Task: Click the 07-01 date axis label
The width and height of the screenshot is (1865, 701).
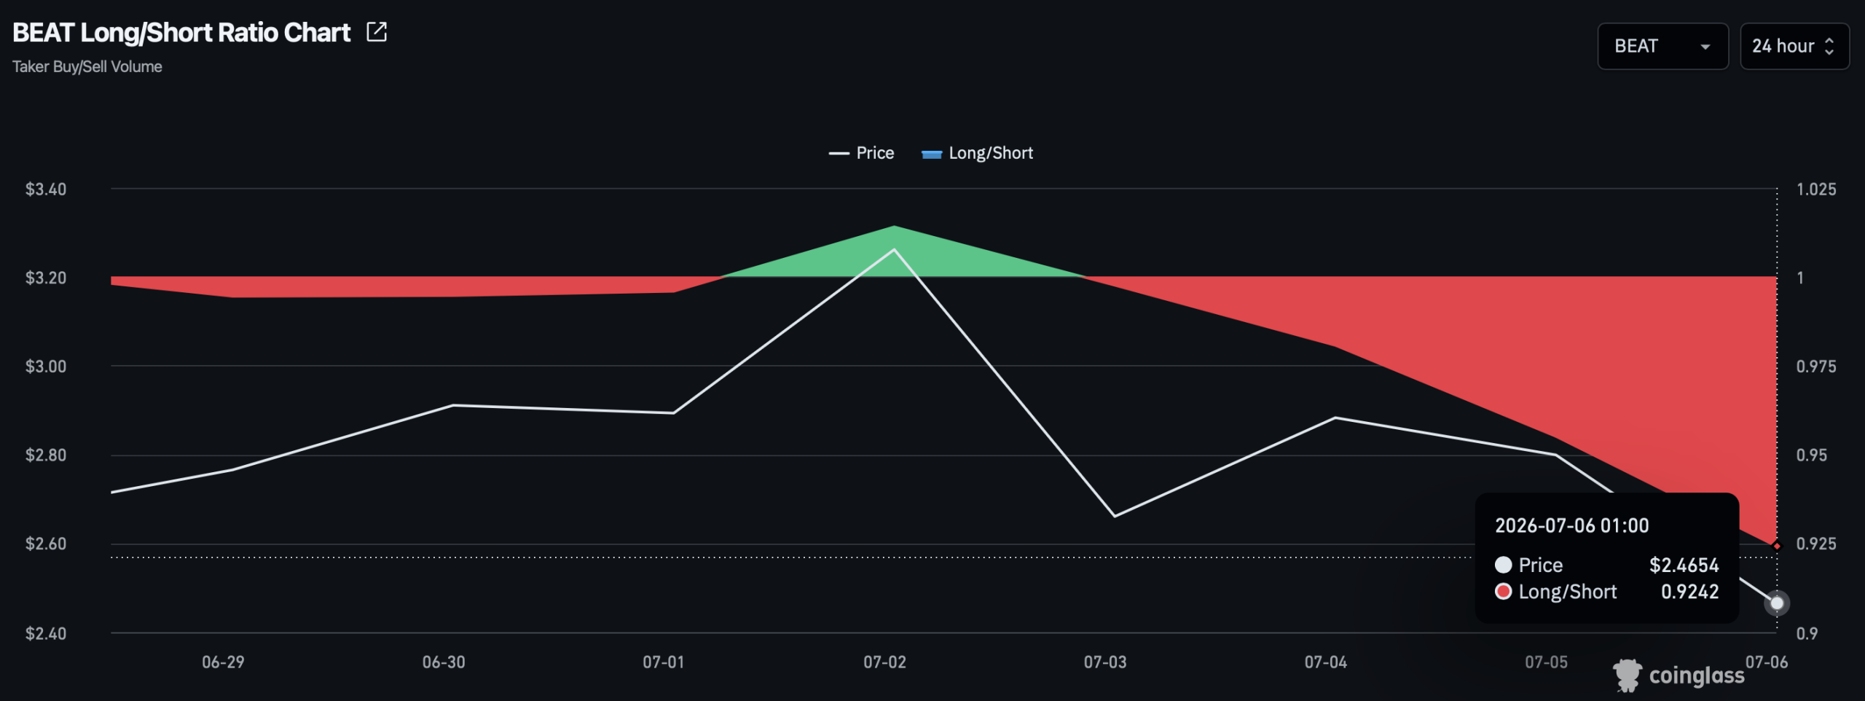Action: 663,662
